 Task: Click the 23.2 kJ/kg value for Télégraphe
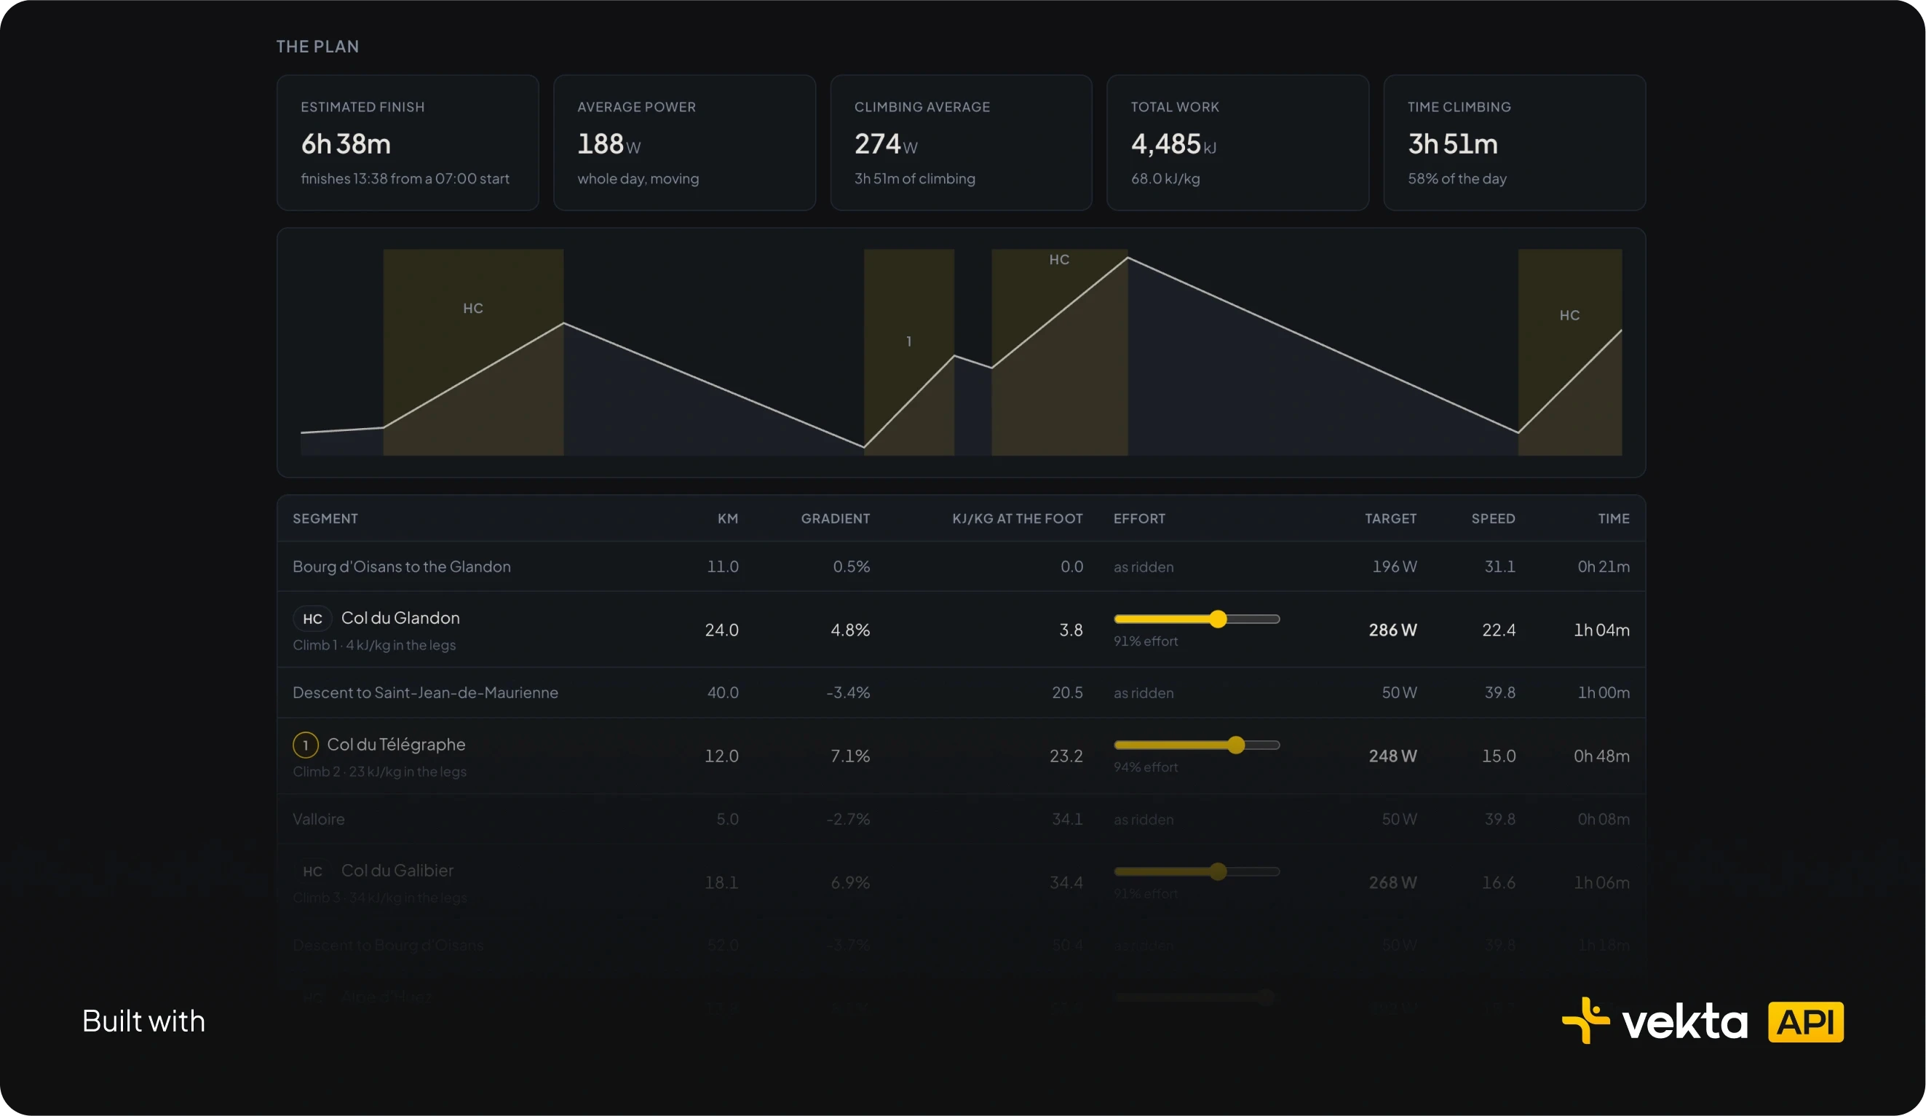pos(1066,756)
